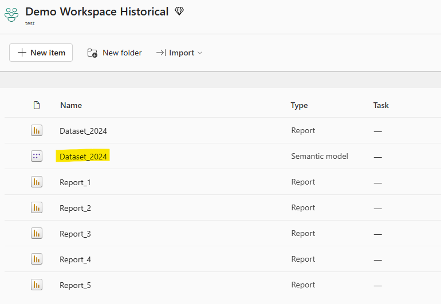Viewport: 441px width, 304px height.
Task: Click the Dataset_2024 report chart icon
Action: pos(37,131)
